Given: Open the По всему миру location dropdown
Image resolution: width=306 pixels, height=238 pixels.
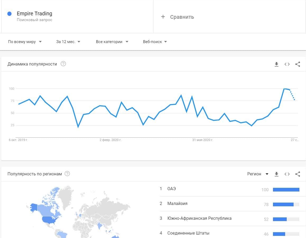Looking at the screenshot, I should point(25,42).
